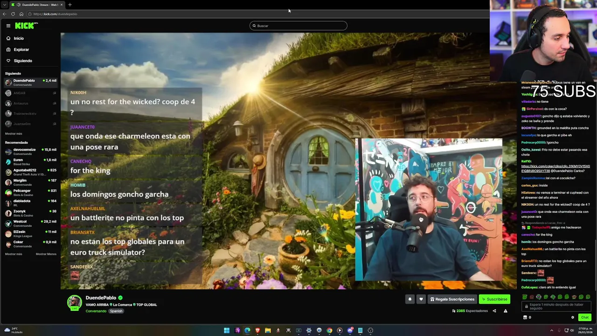Open DuendePablo in followed channels
This screenshot has width=597, height=336.
click(30, 82)
